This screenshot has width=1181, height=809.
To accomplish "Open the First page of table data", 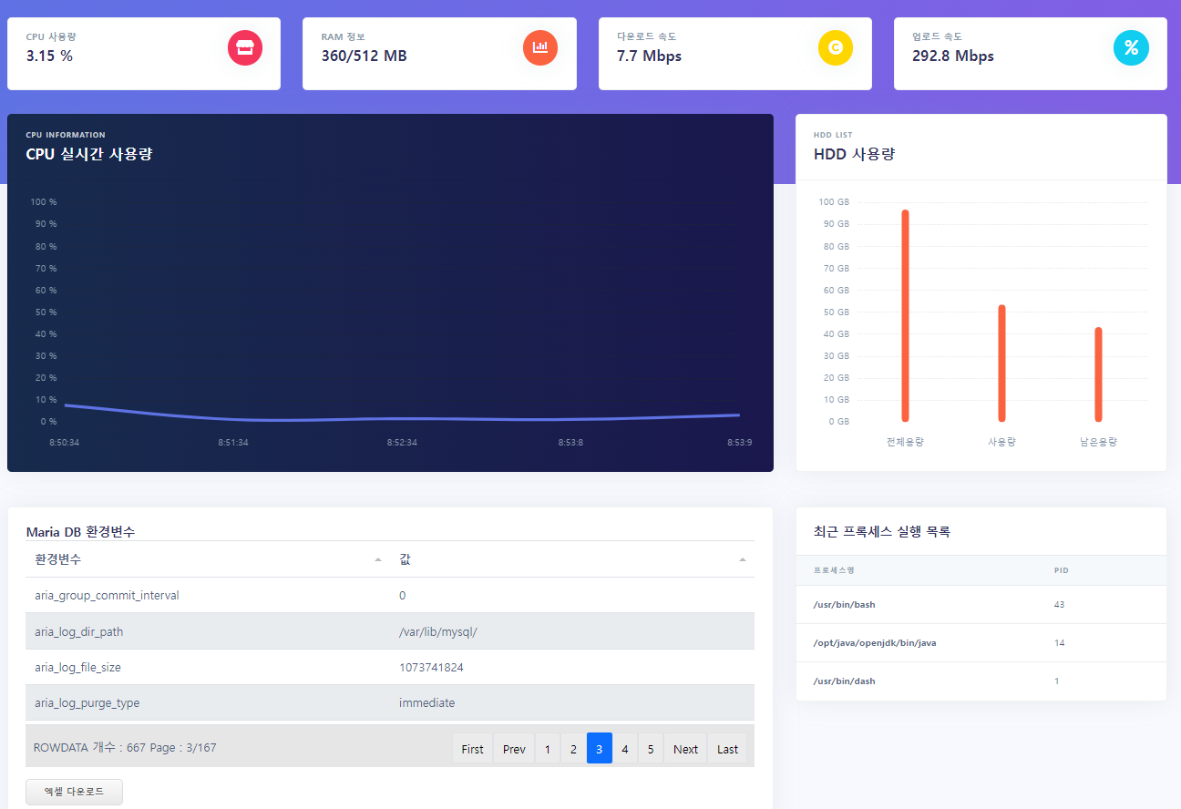I will (472, 748).
